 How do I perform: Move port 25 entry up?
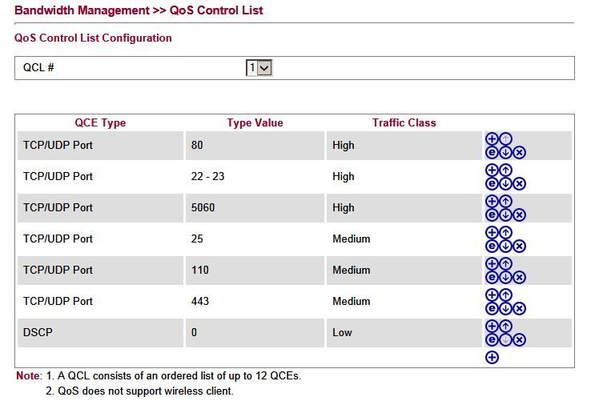pyautogui.click(x=505, y=232)
